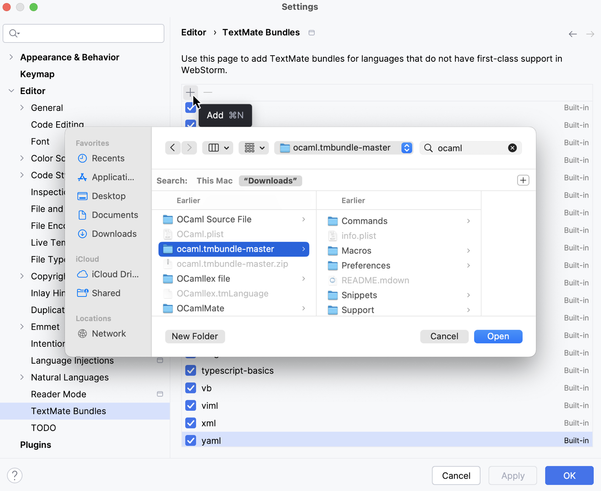Clear the ocaml search with the x icon
601x491 pixels.
point(512,148)
